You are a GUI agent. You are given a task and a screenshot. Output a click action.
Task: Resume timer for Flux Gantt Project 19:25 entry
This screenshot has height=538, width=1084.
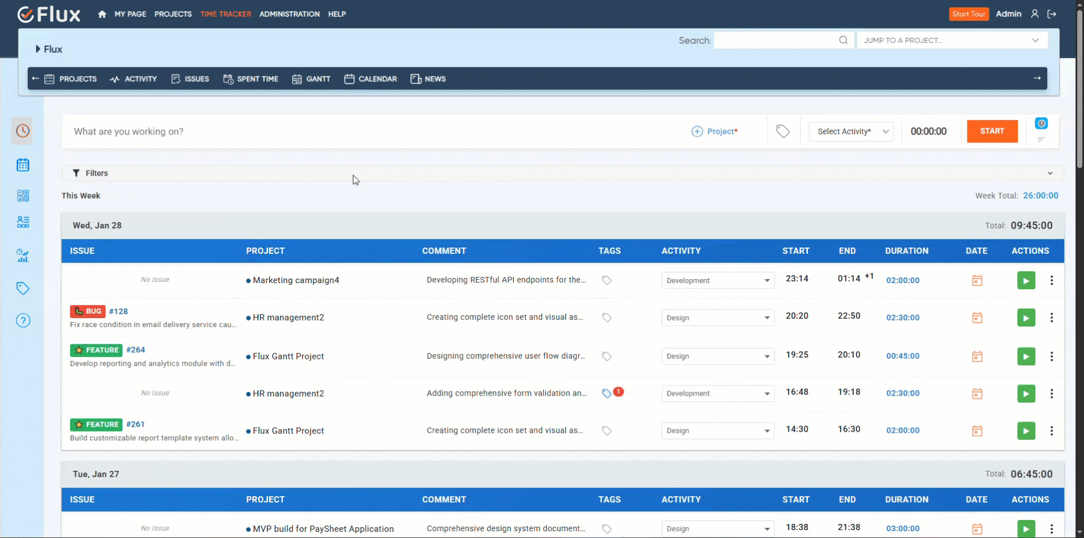pyautogui.click(x=1026, y=356)
